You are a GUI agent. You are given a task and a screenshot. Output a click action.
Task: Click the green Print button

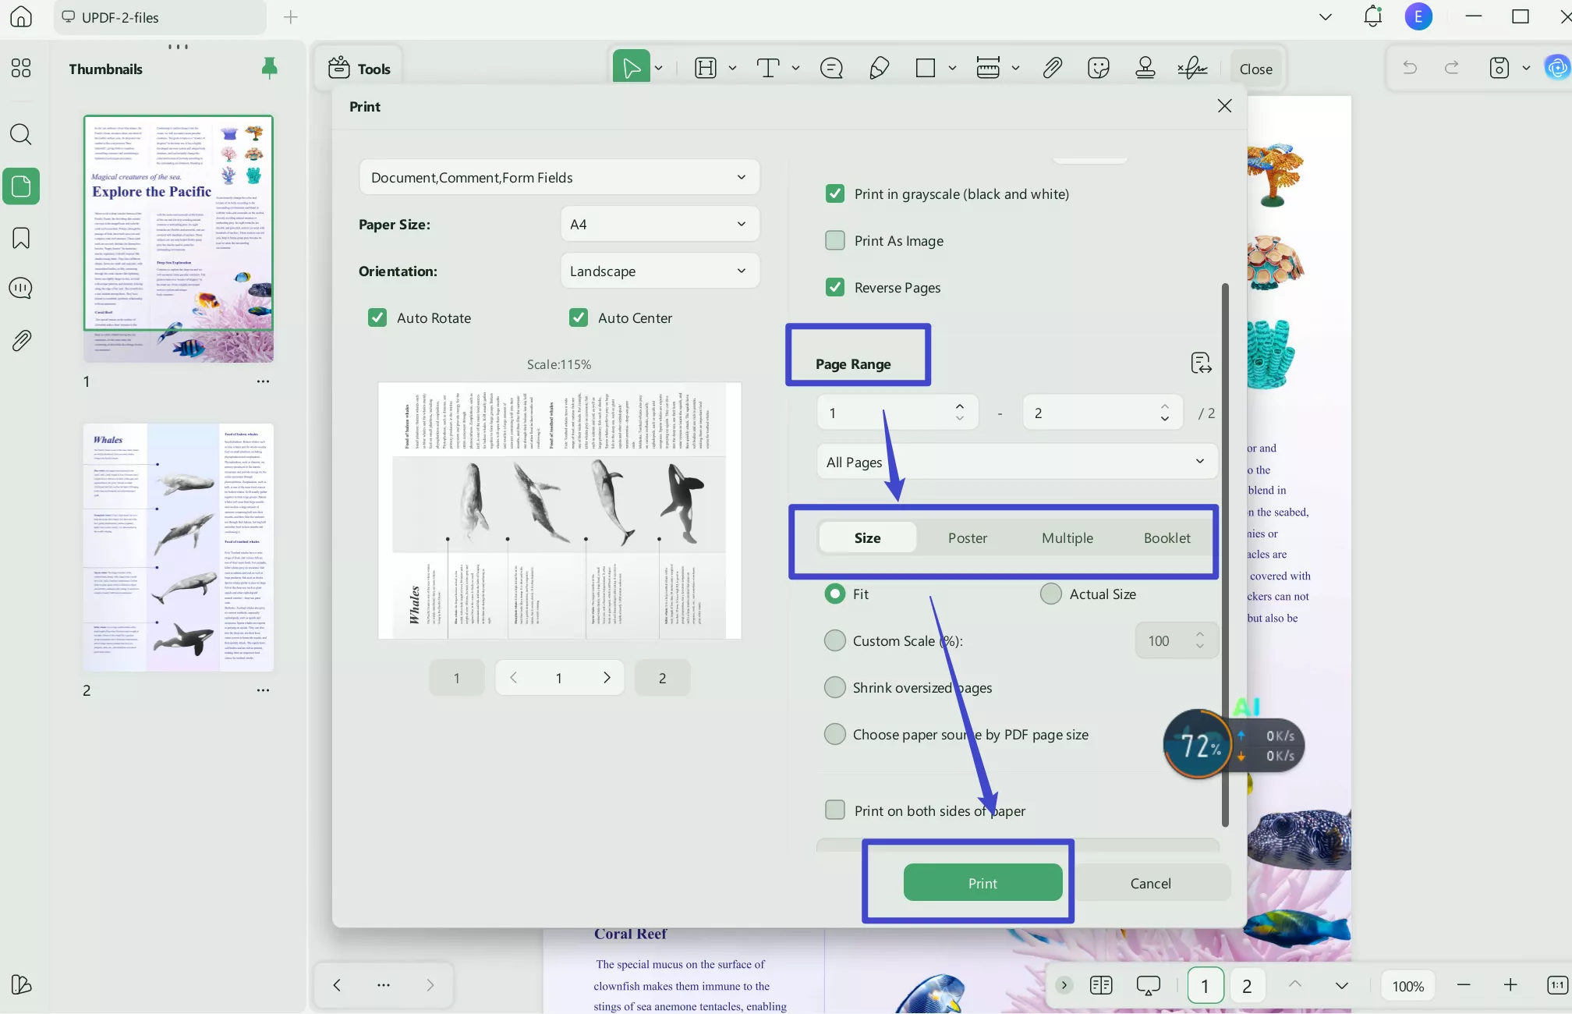[982, 883]
